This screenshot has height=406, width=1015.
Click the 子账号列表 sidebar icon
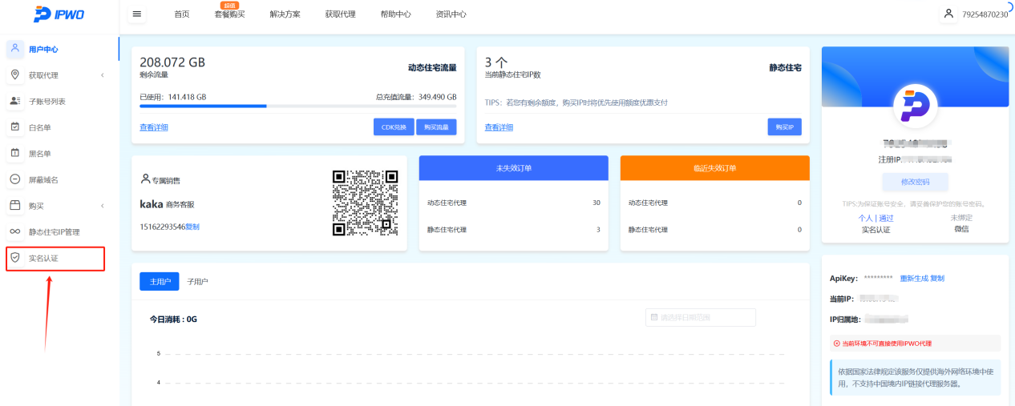click(14, 101)
